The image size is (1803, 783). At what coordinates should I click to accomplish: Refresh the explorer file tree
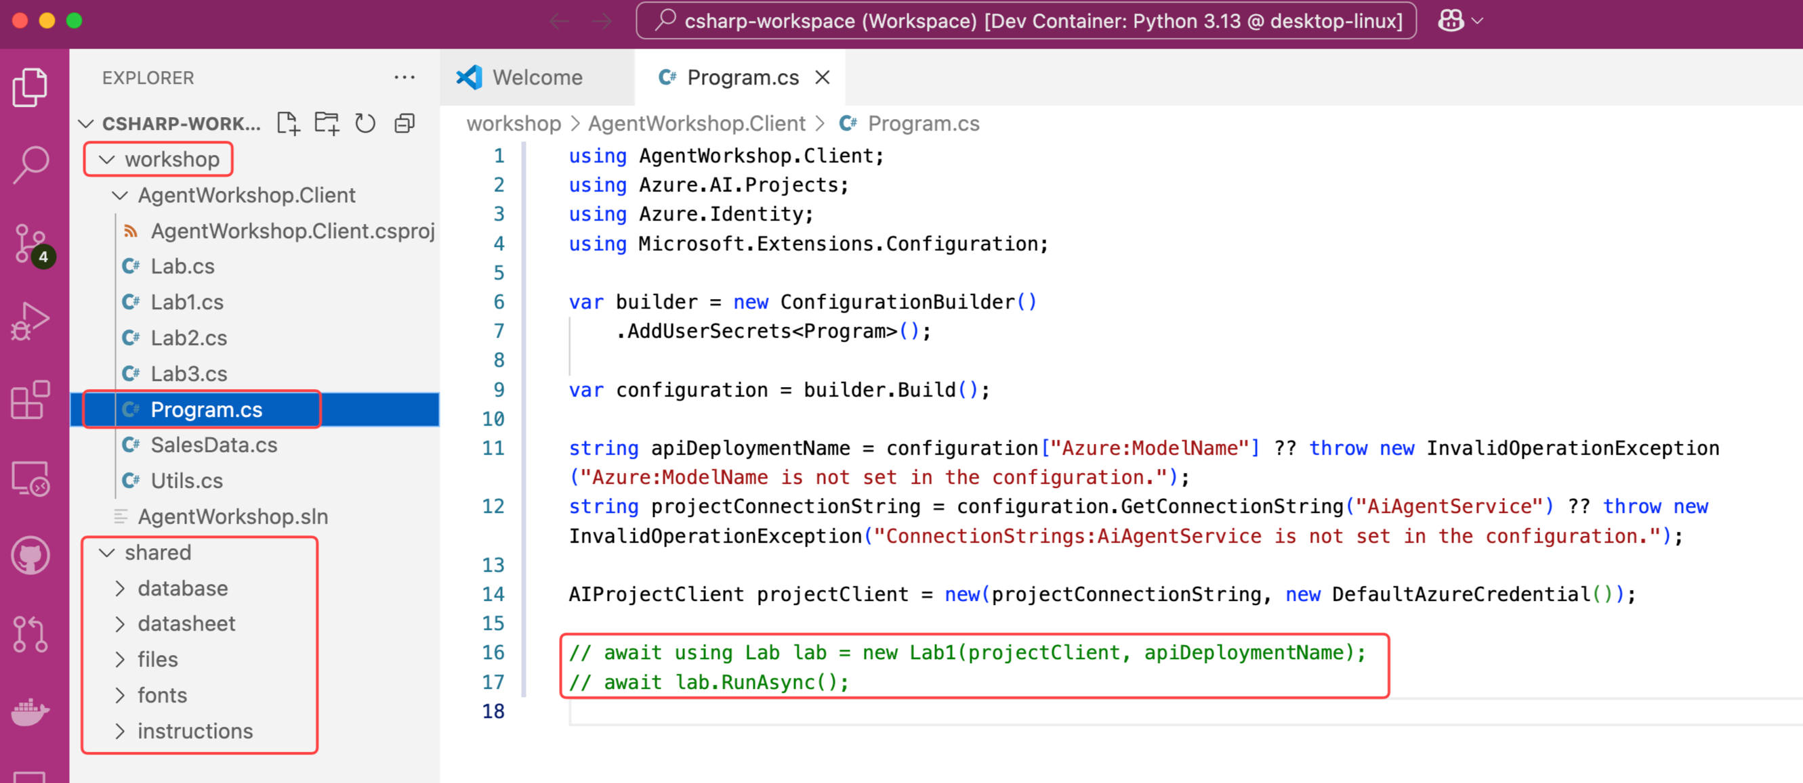pyautogui.click(x=365, y=124)
